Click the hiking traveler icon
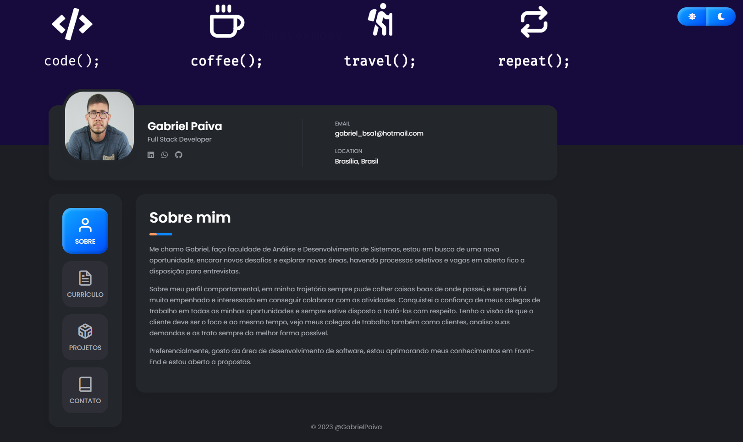This screenshot has width=743, height=442. [380, 20]
